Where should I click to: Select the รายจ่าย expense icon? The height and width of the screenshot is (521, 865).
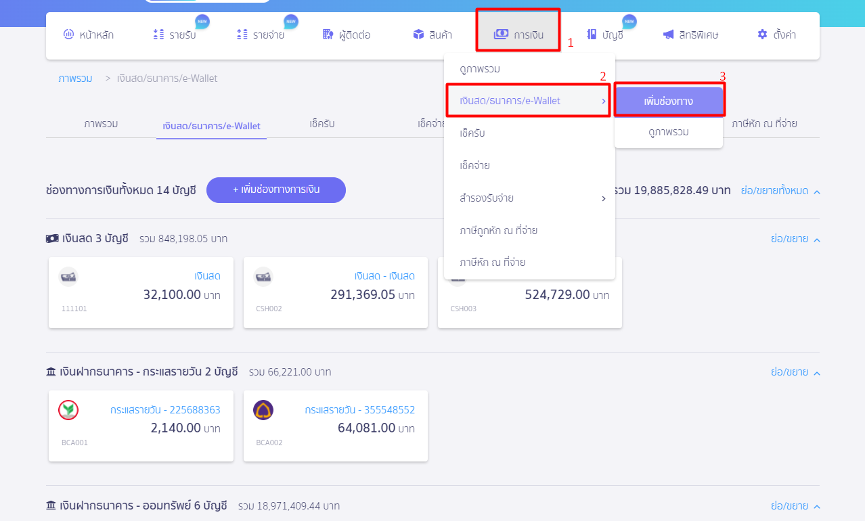(x=242, y=35)
